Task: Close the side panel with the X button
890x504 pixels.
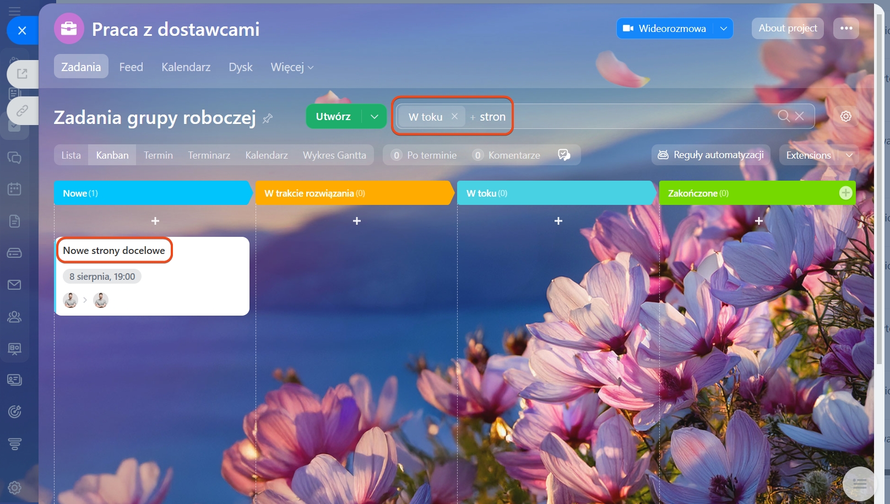Action: pyautogui.click(x=22, y=30)
